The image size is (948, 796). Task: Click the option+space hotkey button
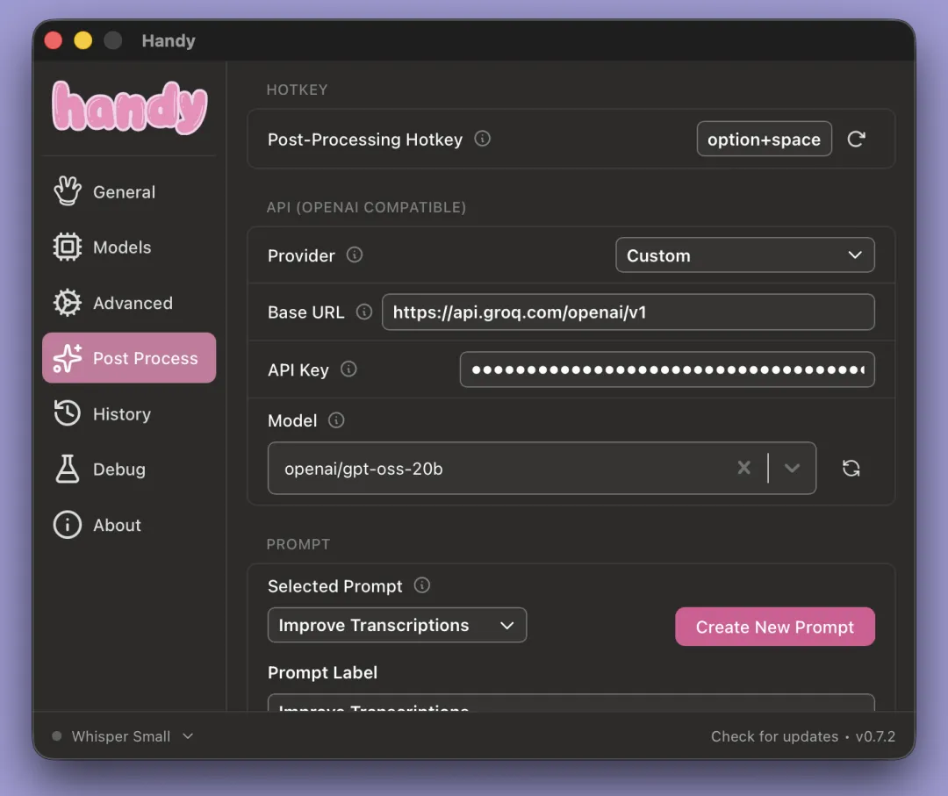pyautogui.click(x=765, y=139)
